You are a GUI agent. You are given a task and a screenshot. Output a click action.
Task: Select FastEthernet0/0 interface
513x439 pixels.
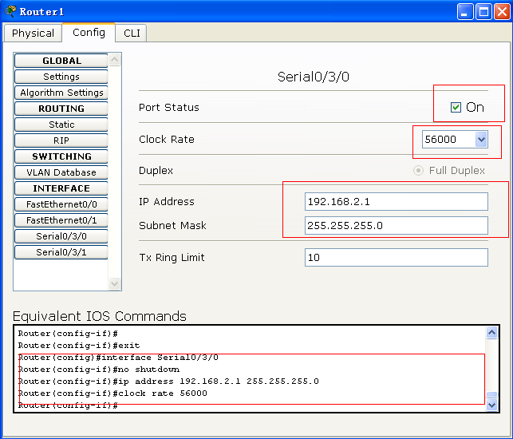[61, 204]
